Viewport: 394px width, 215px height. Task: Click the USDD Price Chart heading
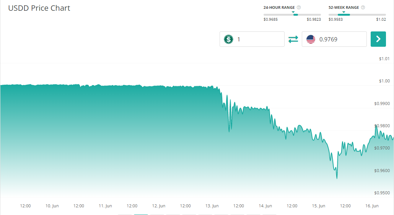tap(39, 8)
